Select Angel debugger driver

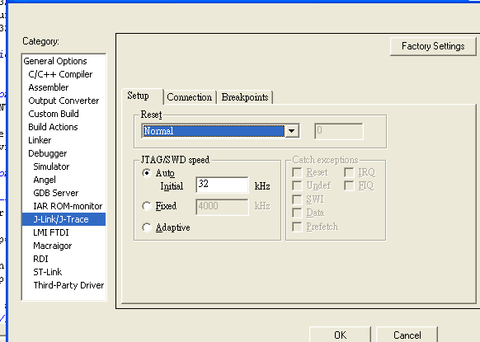[45, 180]
